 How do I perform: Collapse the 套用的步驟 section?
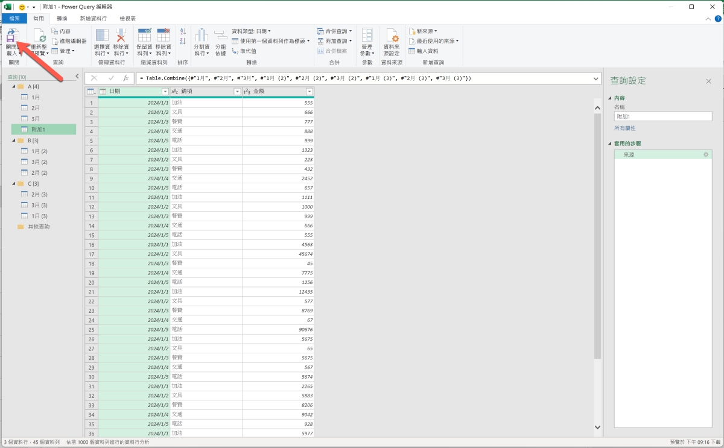[610, 144]
